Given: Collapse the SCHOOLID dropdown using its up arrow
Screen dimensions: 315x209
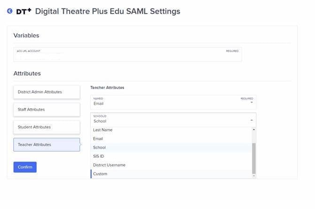Looking at the screenshot, I should (x=252, y=120).
